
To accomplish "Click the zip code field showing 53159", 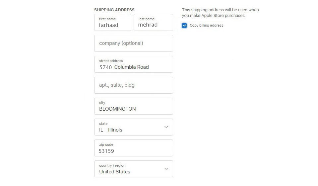I will (x=134, y=148).
